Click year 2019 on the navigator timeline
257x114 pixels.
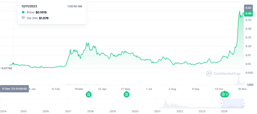click(x=112, y=111)
